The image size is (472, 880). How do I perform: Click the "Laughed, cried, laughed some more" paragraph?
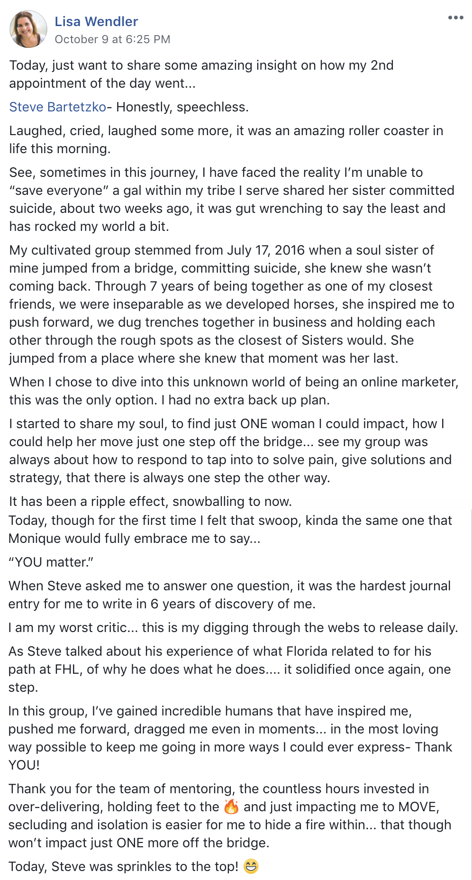[226, 140]
